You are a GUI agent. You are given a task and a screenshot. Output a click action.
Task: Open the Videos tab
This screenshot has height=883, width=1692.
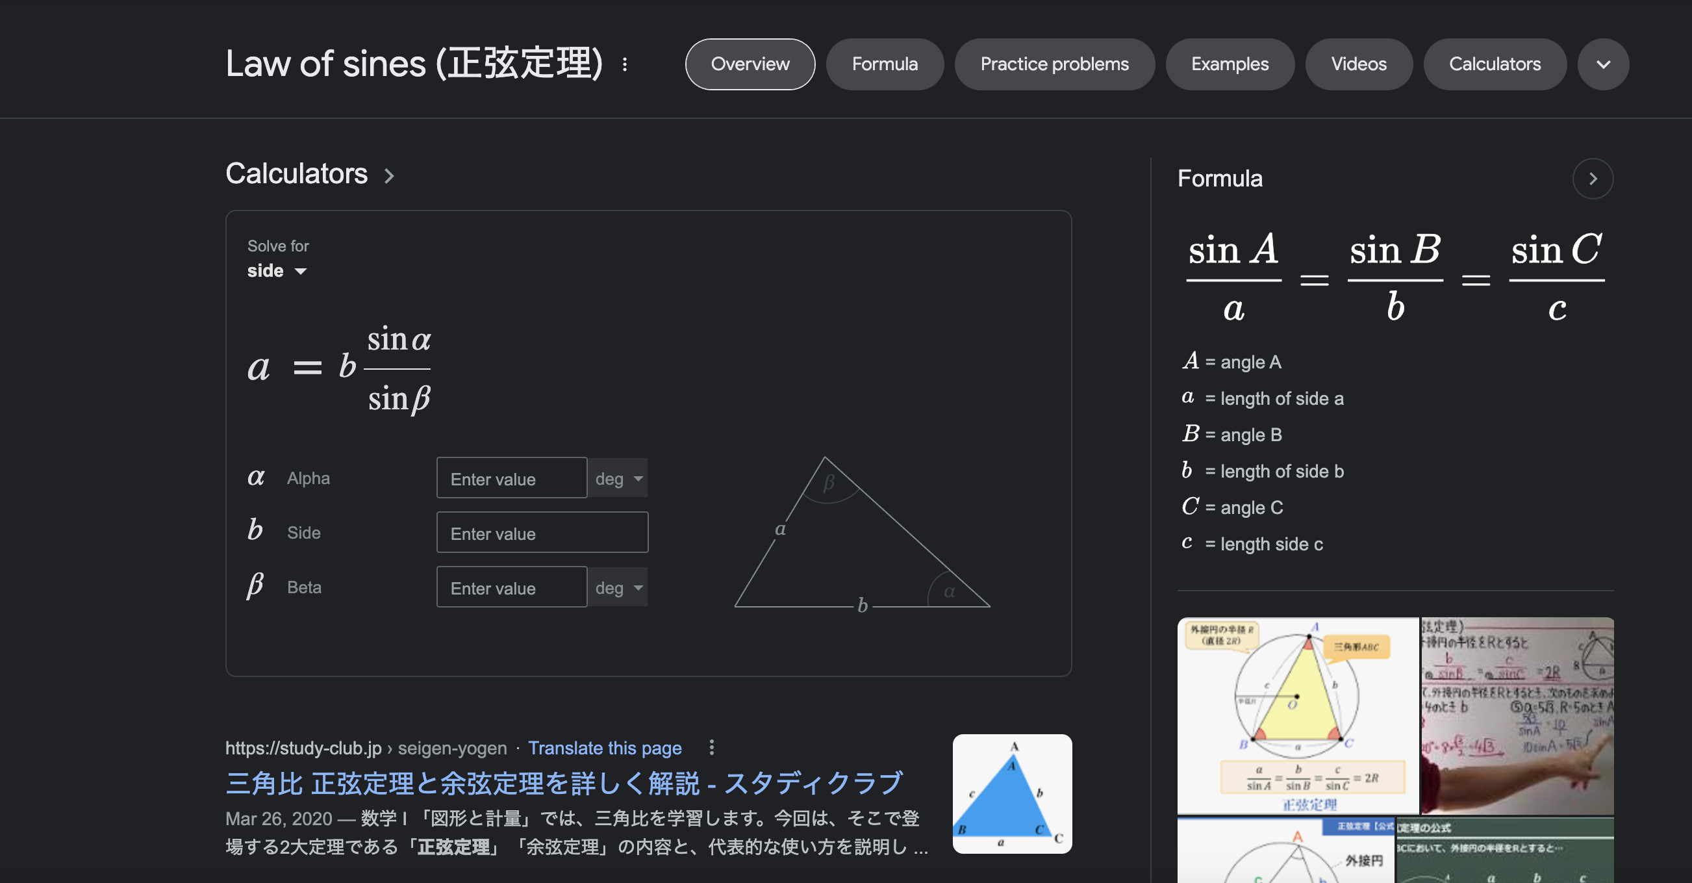(x=1358, y=64)
